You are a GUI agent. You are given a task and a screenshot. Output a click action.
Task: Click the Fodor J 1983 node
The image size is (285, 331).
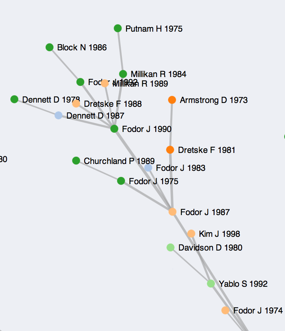(x=148, y=168)
